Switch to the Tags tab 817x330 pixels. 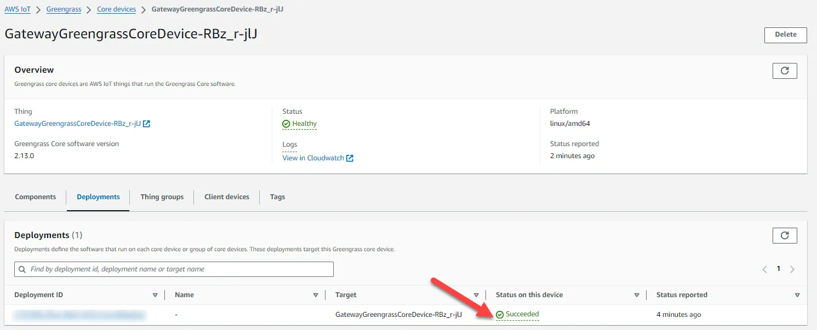(x=277, y=197)
